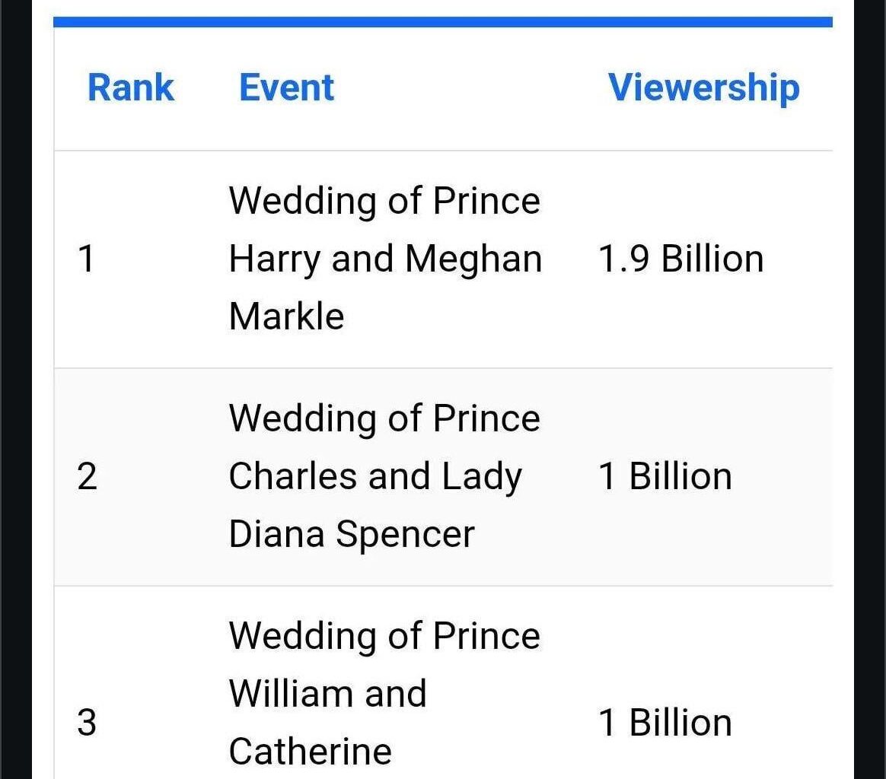This screenshot has height=779, width=886.
Task: Click the William and text line
Action: (x=327, y=693)
